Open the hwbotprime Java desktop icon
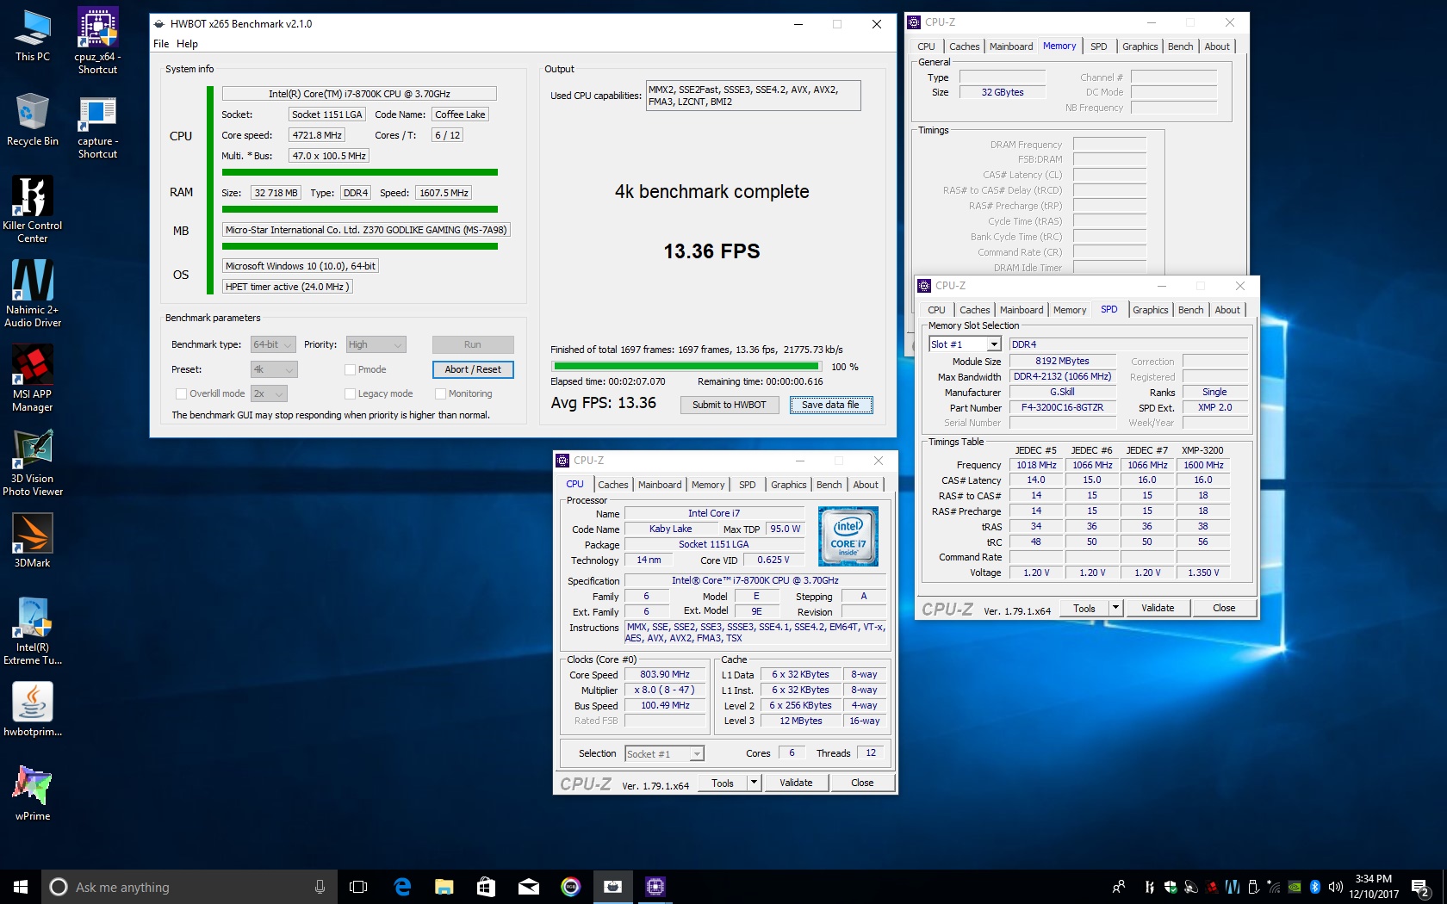 (33, 709)
